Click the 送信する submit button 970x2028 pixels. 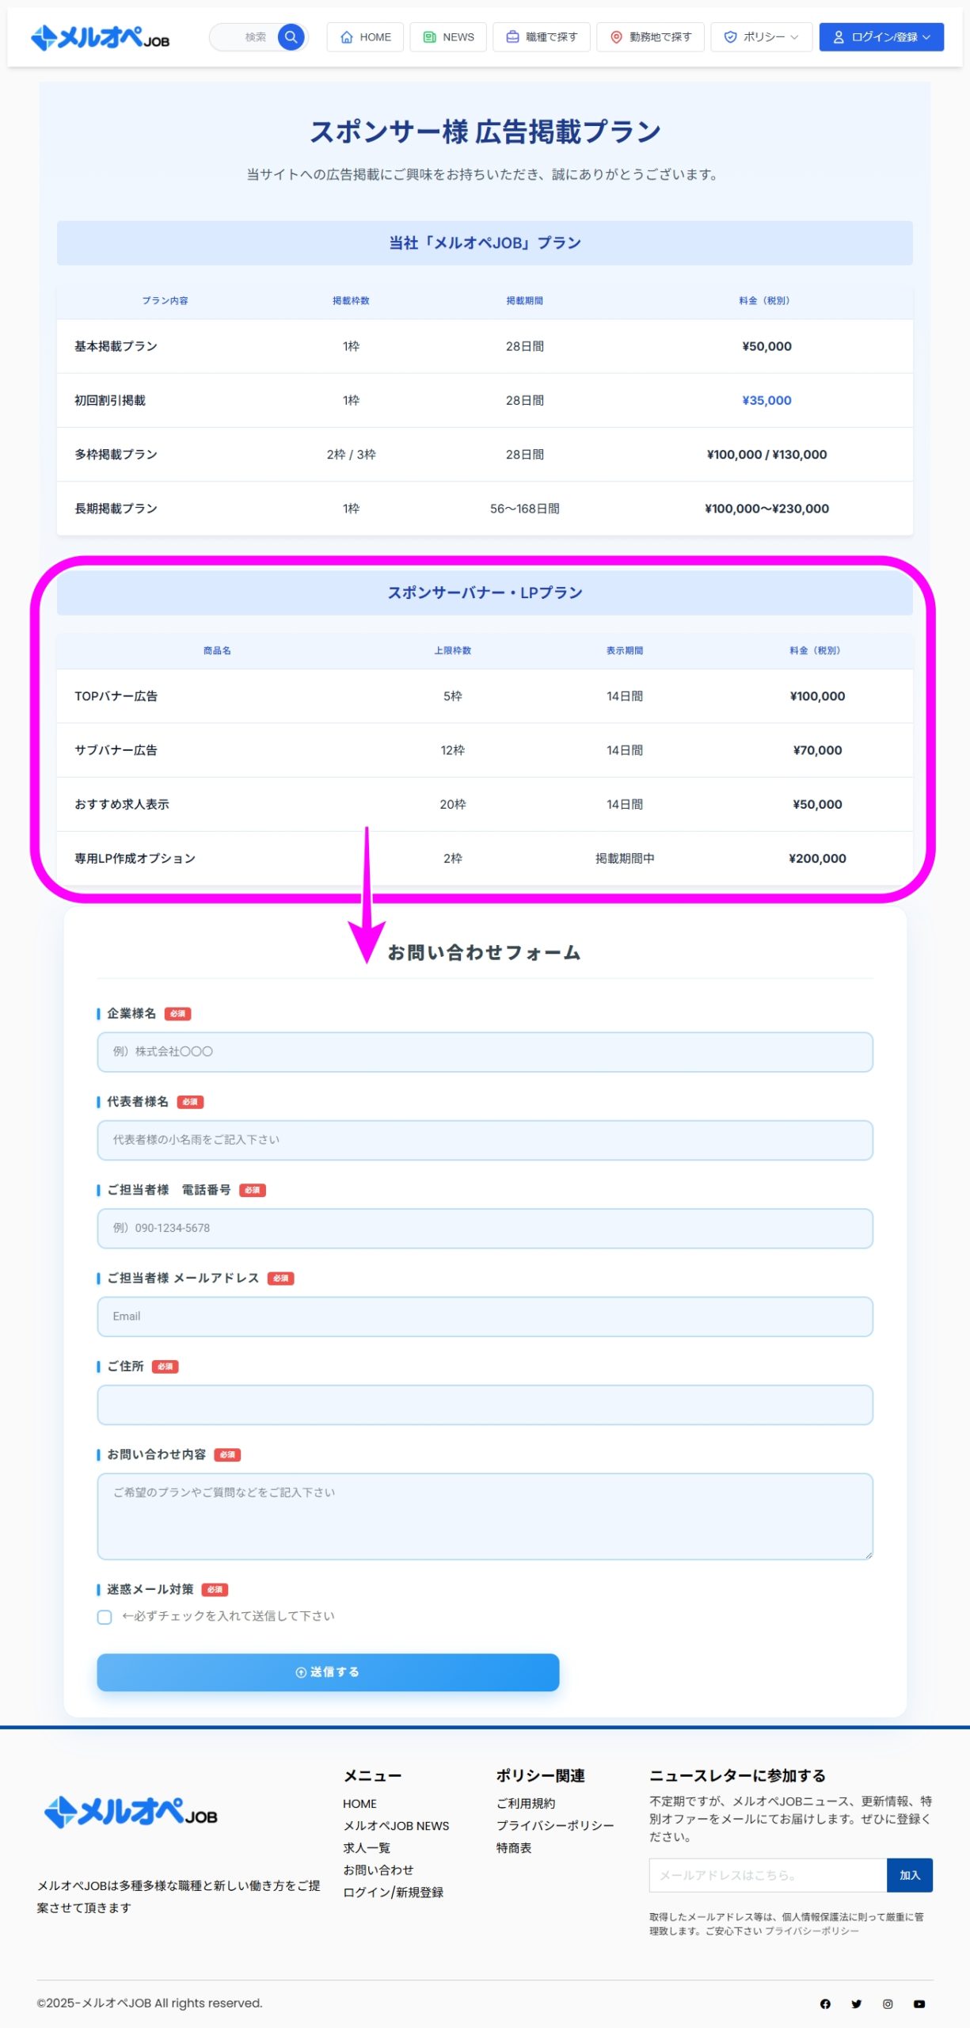[328, 1672]
